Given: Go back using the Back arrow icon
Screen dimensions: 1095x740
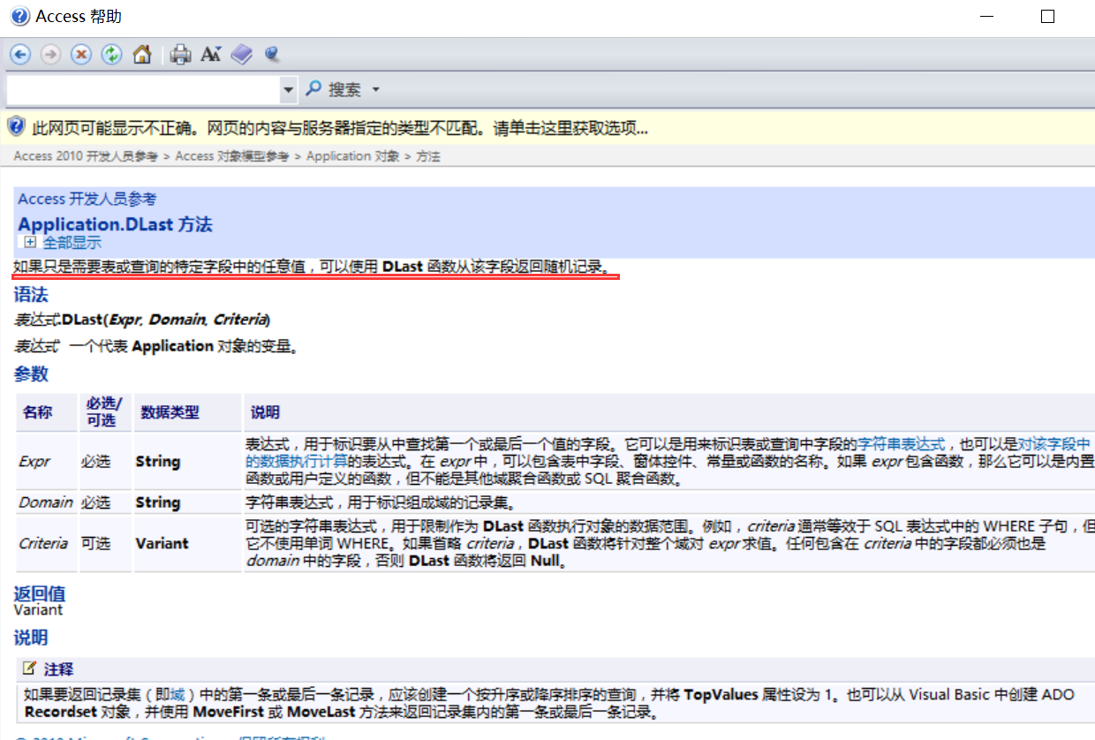Looking at the screenshot, I should [x=20, y=55].
